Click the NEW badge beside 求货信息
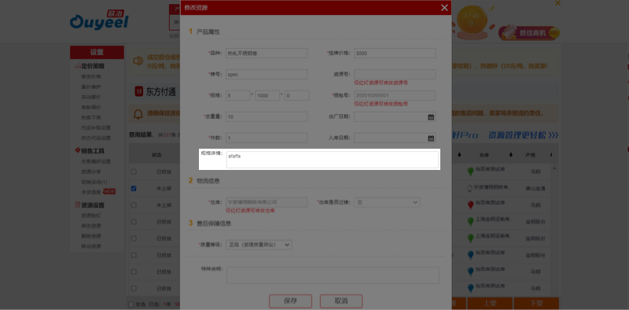The height and width of the screenshot is (310, 629). (109, 191)
